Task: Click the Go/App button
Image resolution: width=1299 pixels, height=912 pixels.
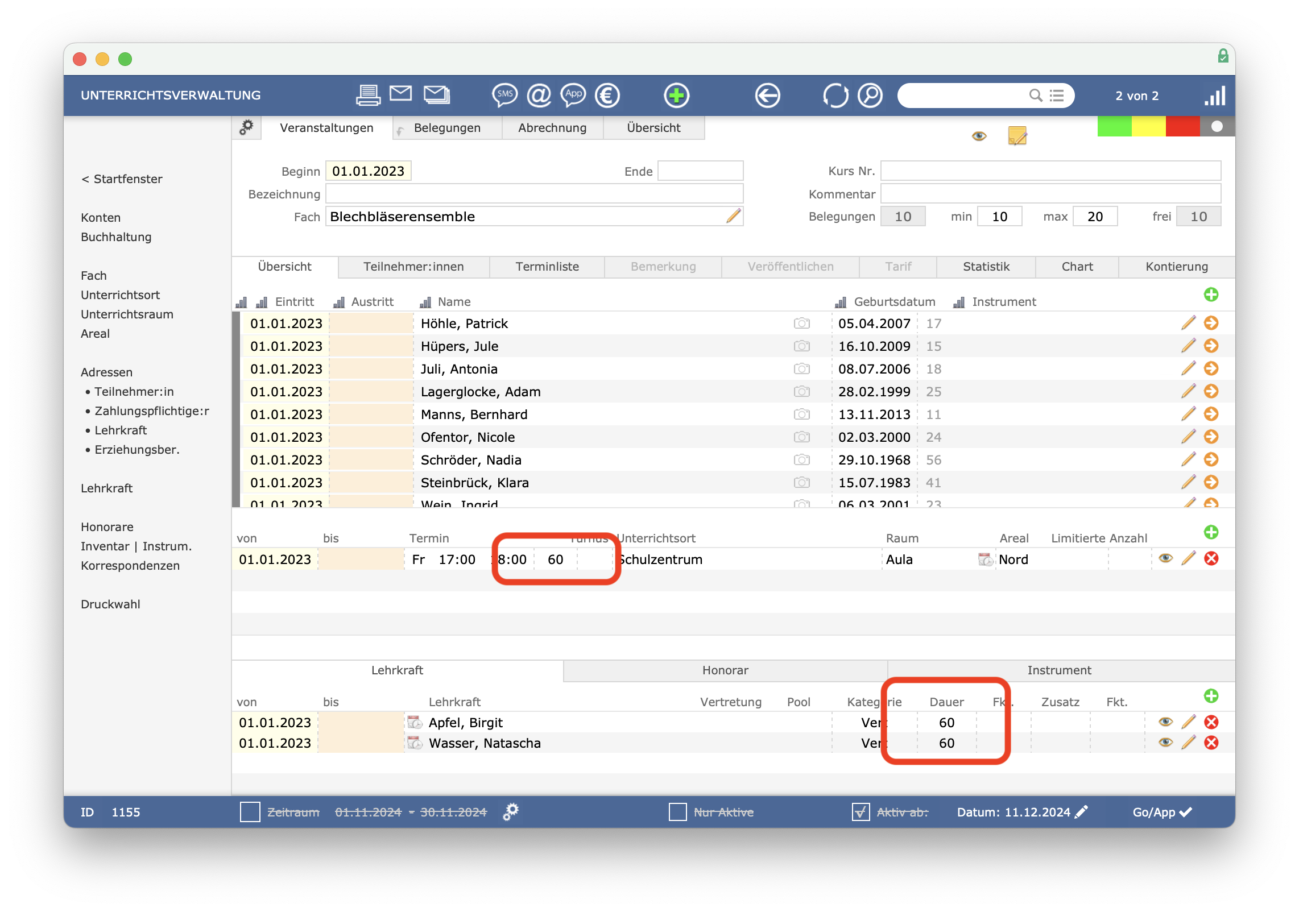Action: coord(1161,812)
